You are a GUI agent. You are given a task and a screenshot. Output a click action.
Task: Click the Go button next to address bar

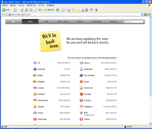point(148,15)
